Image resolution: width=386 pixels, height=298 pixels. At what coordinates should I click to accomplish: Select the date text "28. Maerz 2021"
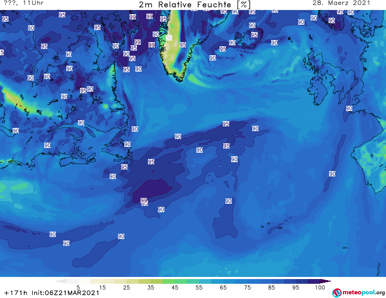pyautogui.click(x=341, y=3)
